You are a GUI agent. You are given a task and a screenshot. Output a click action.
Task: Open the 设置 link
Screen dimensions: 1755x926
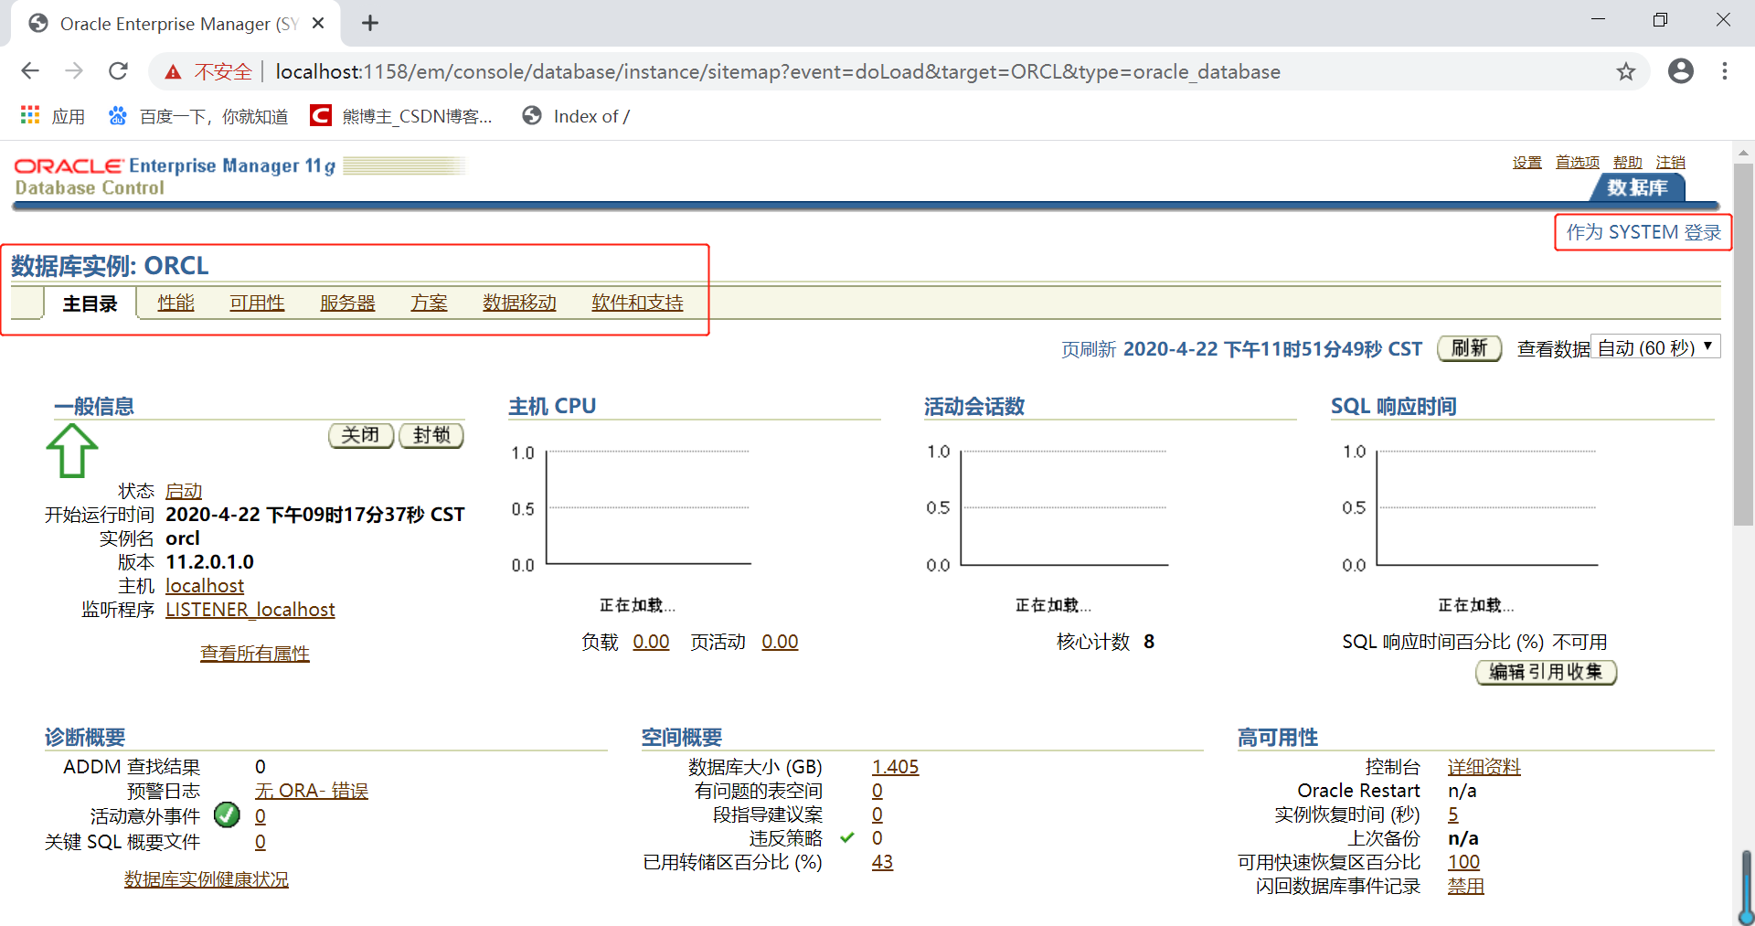[1526, 163]
